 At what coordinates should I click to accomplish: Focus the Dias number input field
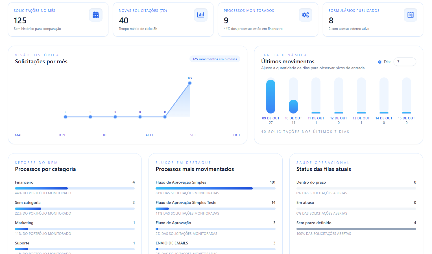pos(404,62)
